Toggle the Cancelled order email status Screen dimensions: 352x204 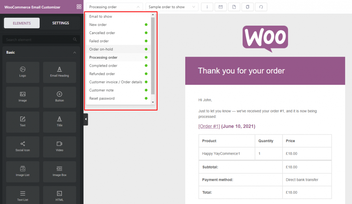coord(146,33)
